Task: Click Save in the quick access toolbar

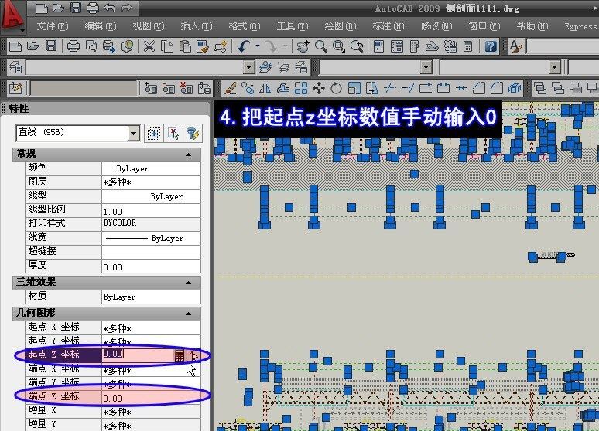Action: pos(76,8)
